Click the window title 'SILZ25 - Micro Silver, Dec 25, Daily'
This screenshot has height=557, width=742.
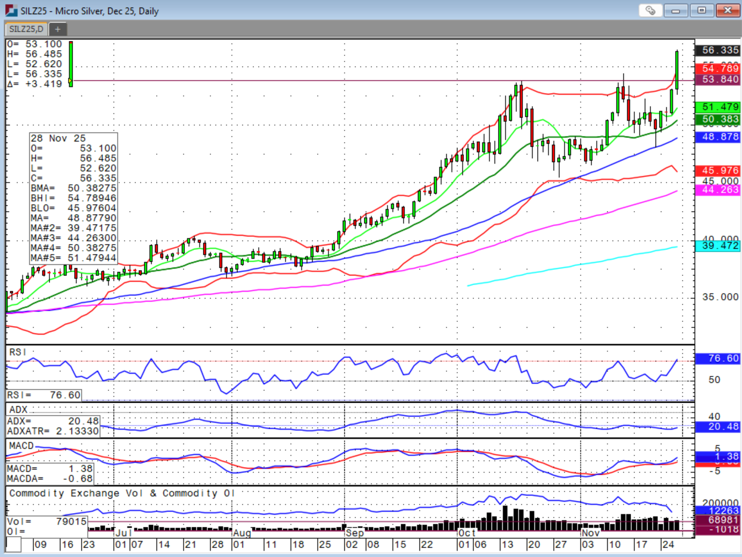(89, 11)
